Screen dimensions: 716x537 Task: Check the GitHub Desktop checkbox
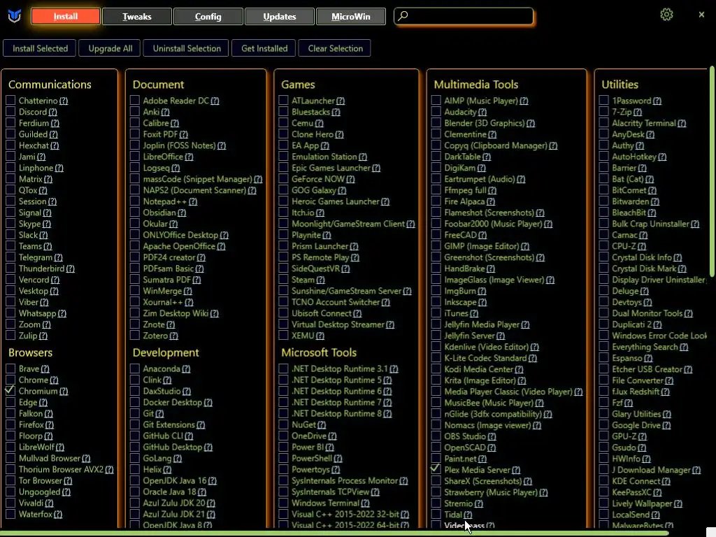(135, 447)
